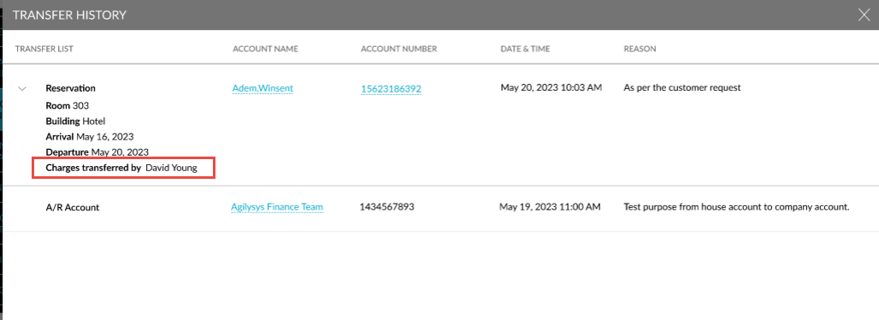Select the Departure May 20, 2023 line
Screen dimensions: 879x320
[97, 152]
